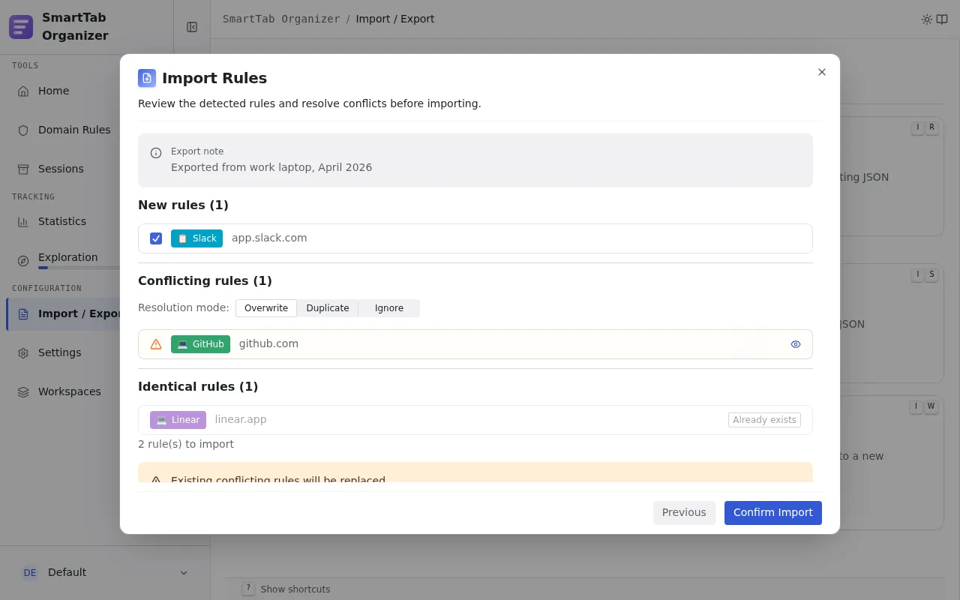Switch theme using the sun icon
The image size is (960, 600).
point(927,19)
